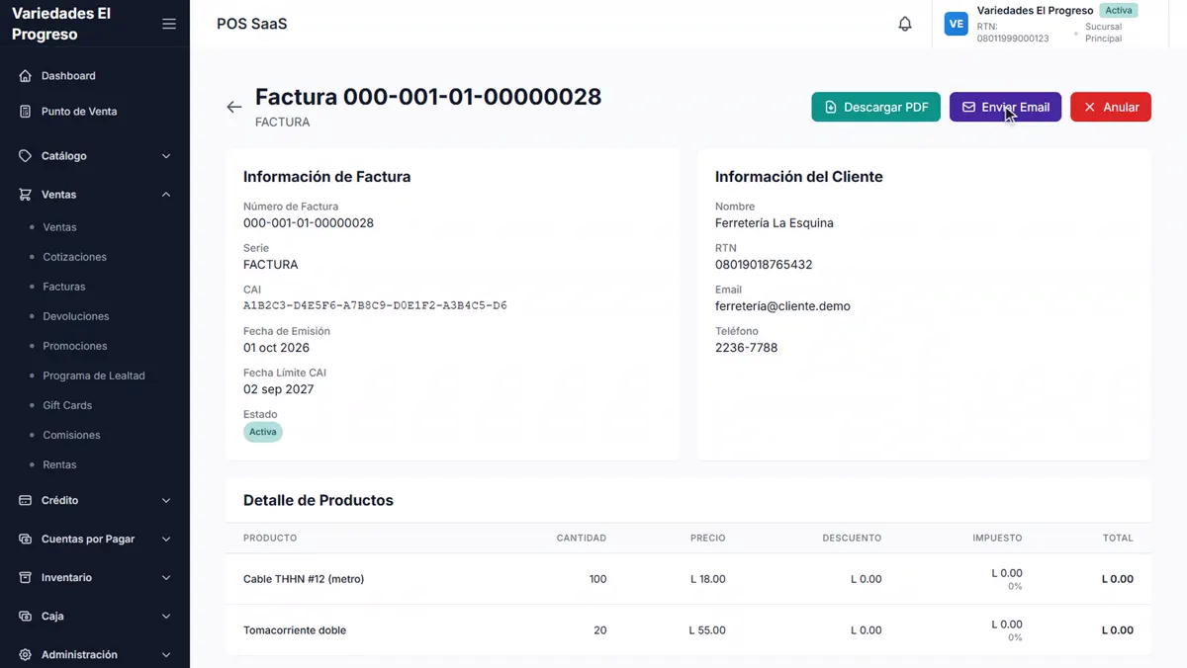Click Sucursal Principal in header
This screenshot has width=1187, height=668.
coord(1103,33)
